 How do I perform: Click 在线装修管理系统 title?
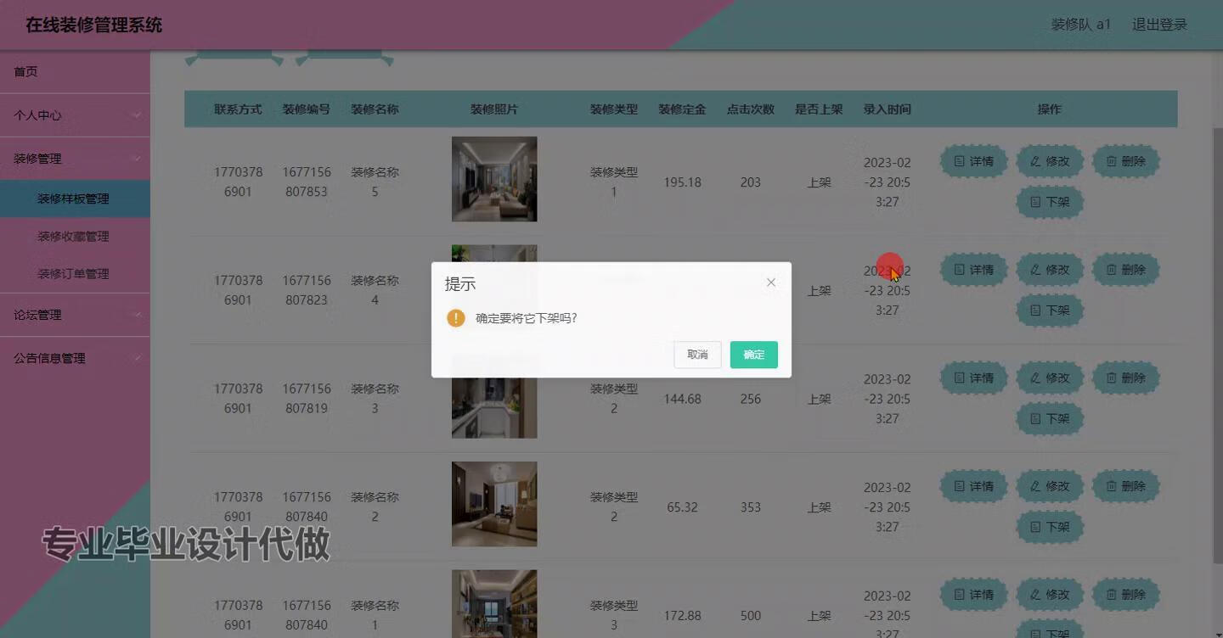tap(93, 25)
